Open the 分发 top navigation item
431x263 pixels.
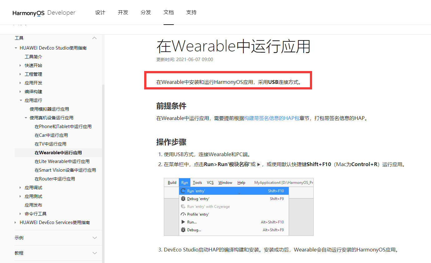coord(146,12)
